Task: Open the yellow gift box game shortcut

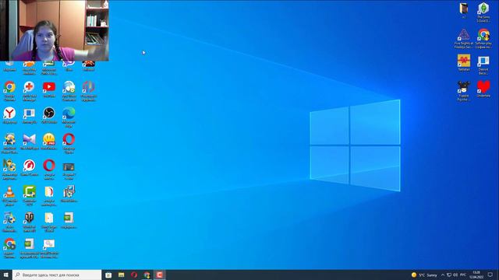Action: point(464,63)
